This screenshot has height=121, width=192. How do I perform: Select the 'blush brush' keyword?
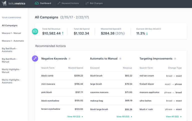click(x=96, y=76)
